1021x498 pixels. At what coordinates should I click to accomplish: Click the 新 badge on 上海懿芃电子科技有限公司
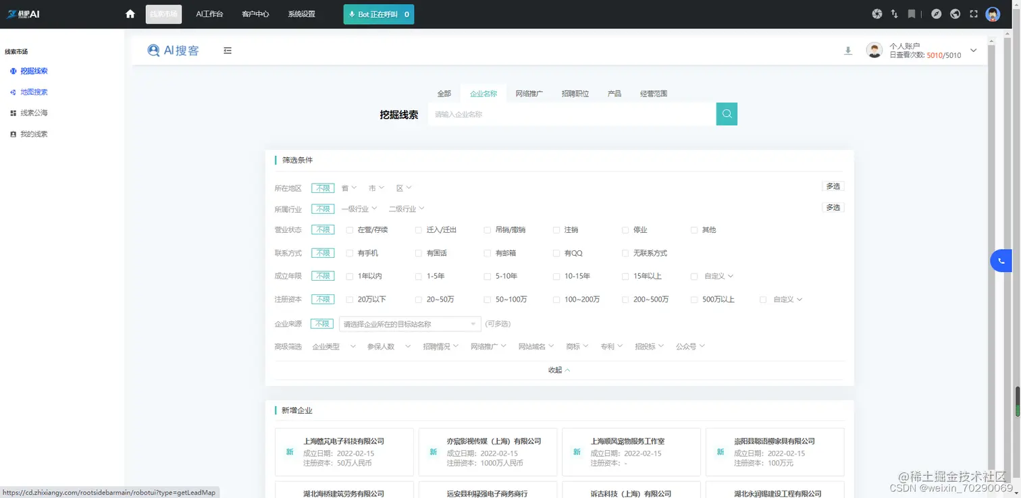[290, 452]
